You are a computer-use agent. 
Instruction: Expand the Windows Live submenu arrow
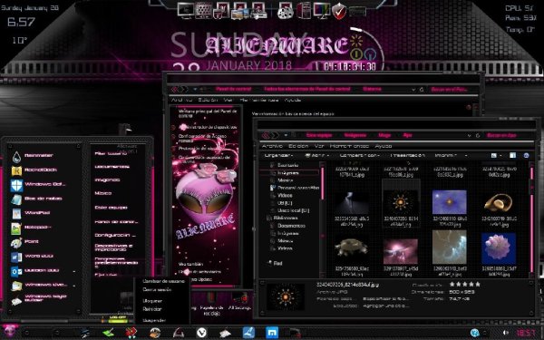(74, 286)
